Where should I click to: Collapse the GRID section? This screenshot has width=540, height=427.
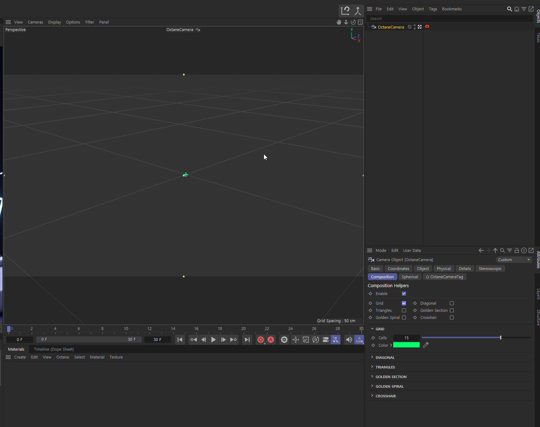click(x=372, y=329)
